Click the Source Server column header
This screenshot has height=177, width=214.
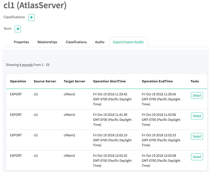tap(45, 81)
